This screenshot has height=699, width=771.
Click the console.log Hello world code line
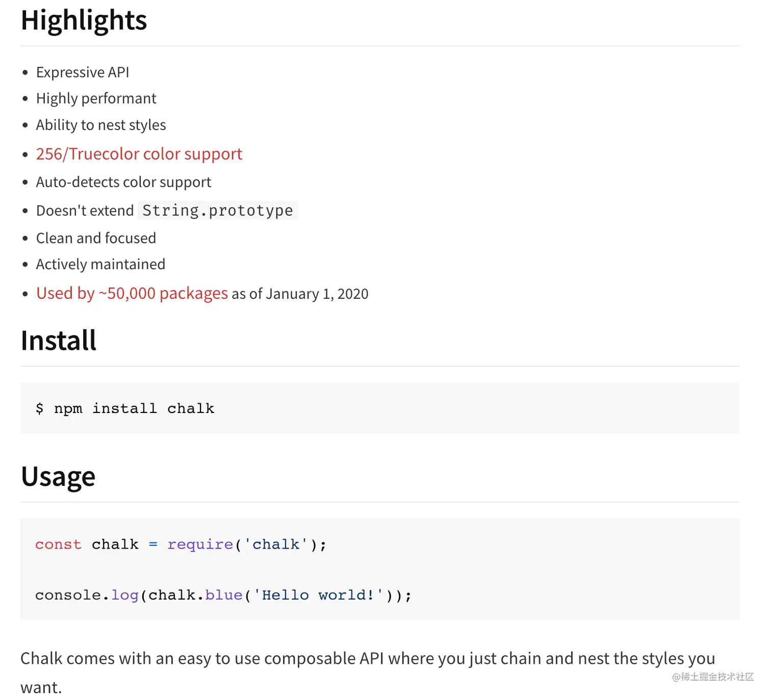(x=223, y=595)
